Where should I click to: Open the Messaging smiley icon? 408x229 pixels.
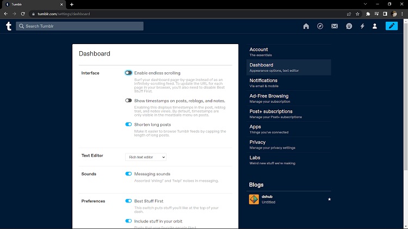(x=349, y=26)
